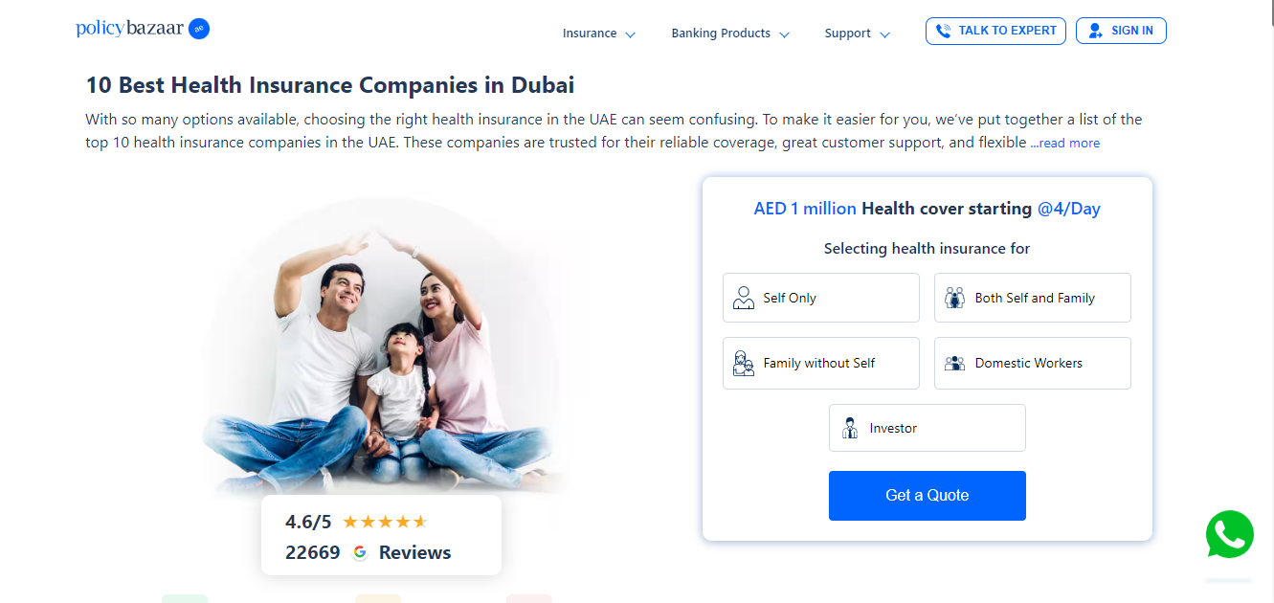Click the Get a Quote button
Image resolution: width=1274 pixels, height=603 pixels.
click(x=928, y=496)
